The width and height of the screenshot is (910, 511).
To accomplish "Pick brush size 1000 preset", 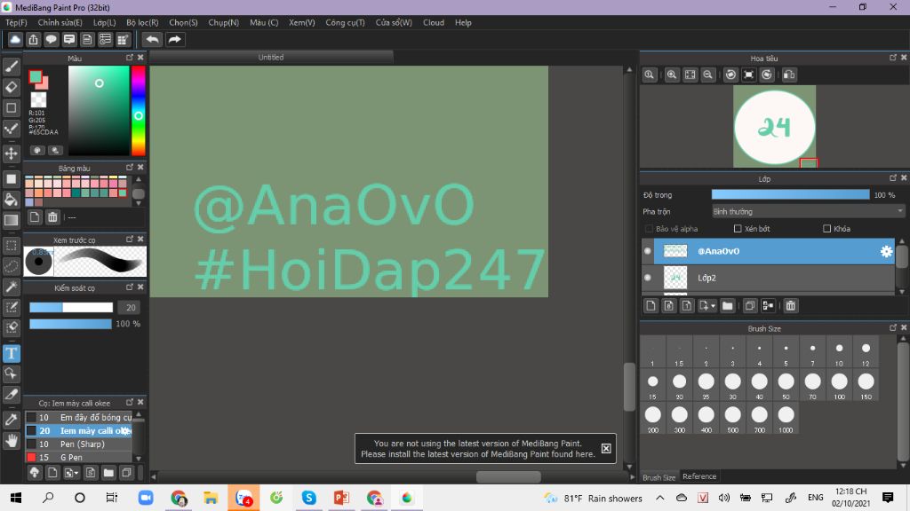I will pyautogui.click(x=786, y=419).
